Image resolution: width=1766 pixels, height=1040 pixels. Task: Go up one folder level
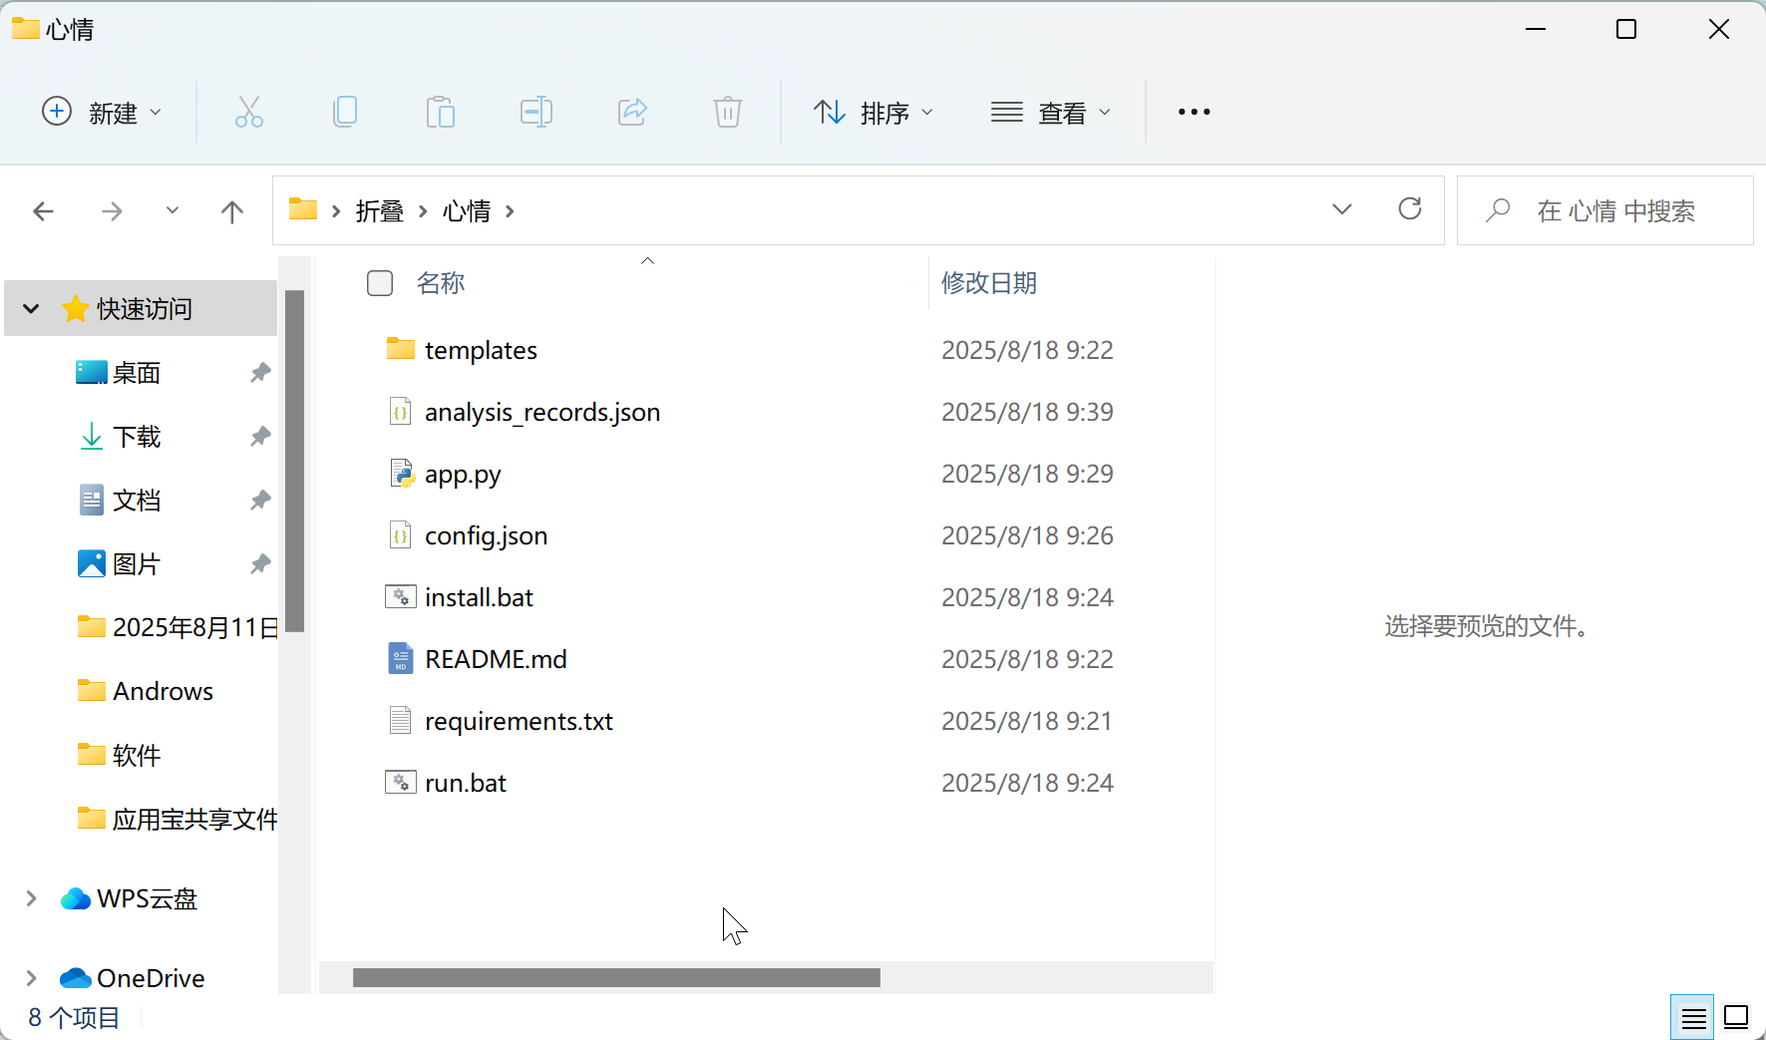[231, 211]
